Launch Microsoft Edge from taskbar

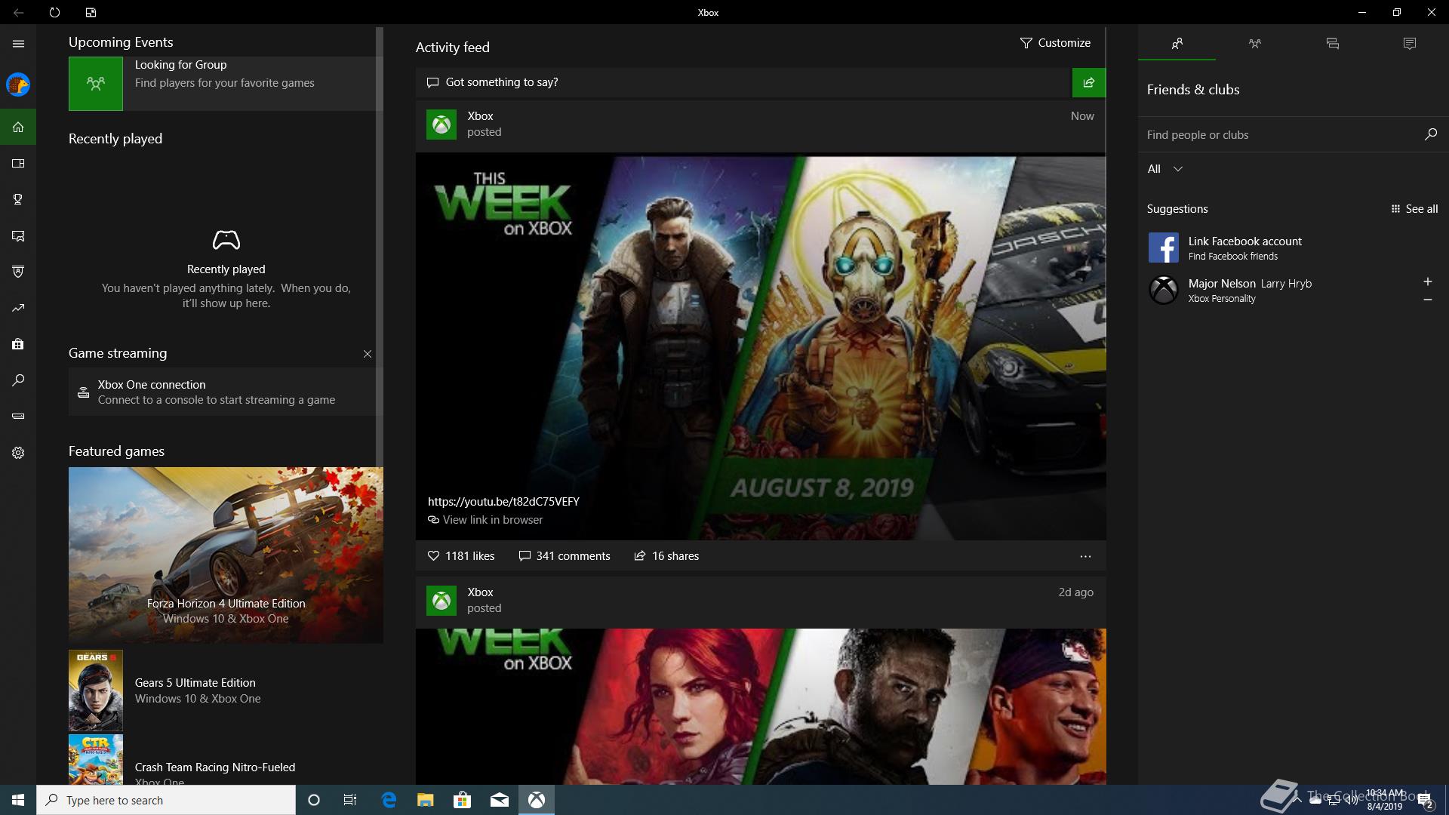pos(389,800)
